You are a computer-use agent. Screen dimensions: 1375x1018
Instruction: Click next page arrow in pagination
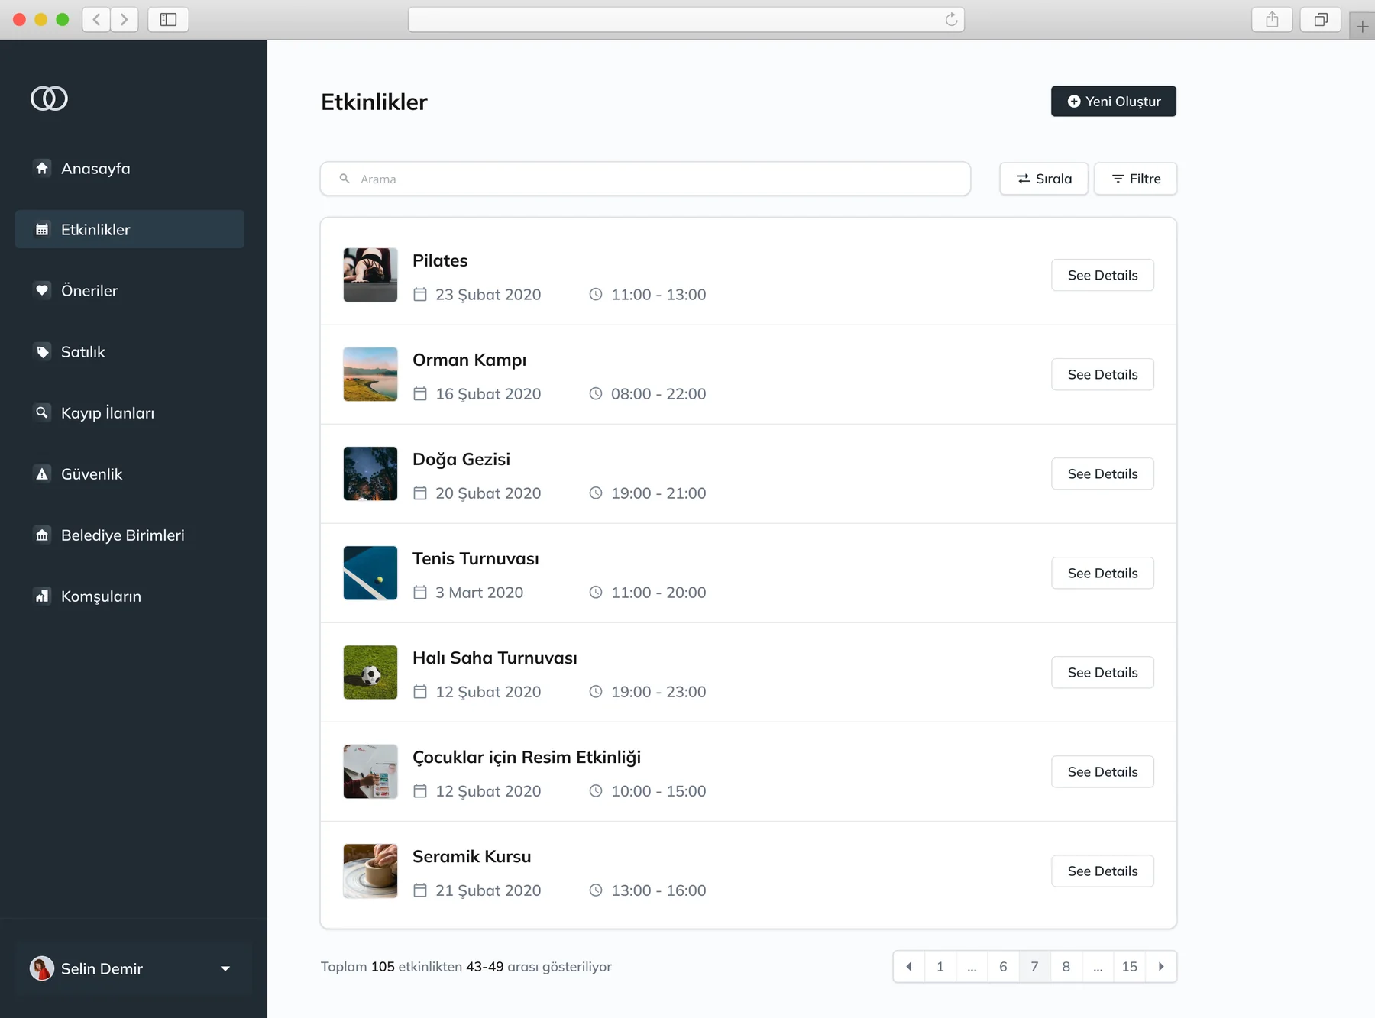(x=1161, y=967)
